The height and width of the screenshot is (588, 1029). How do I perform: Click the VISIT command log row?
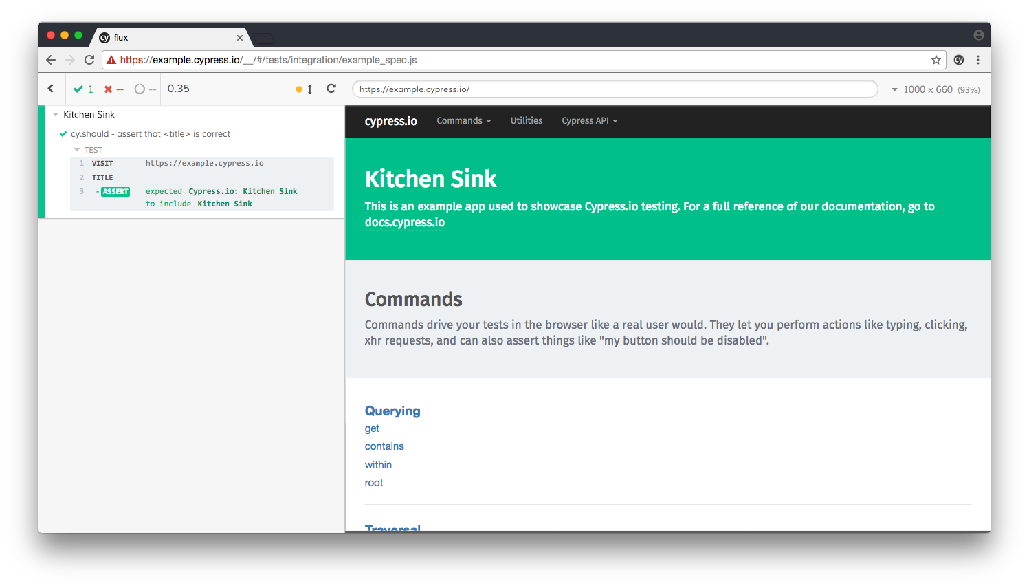click(202, 164)
